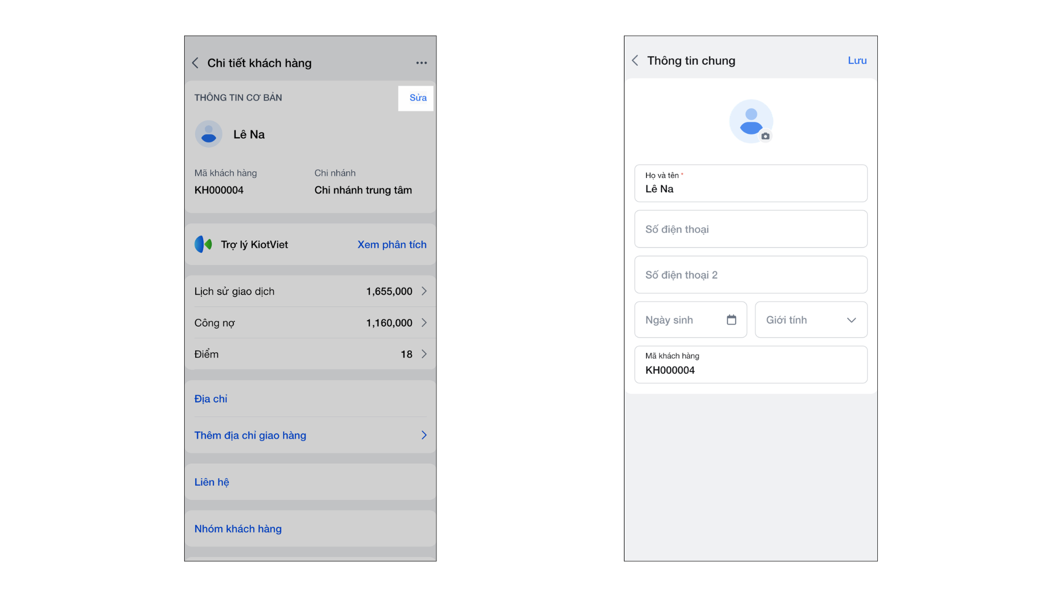Tap the KiotViet assistant logo icon
Image resolution: width=1062 pixels, height=597 pixels.
(203, 244)
